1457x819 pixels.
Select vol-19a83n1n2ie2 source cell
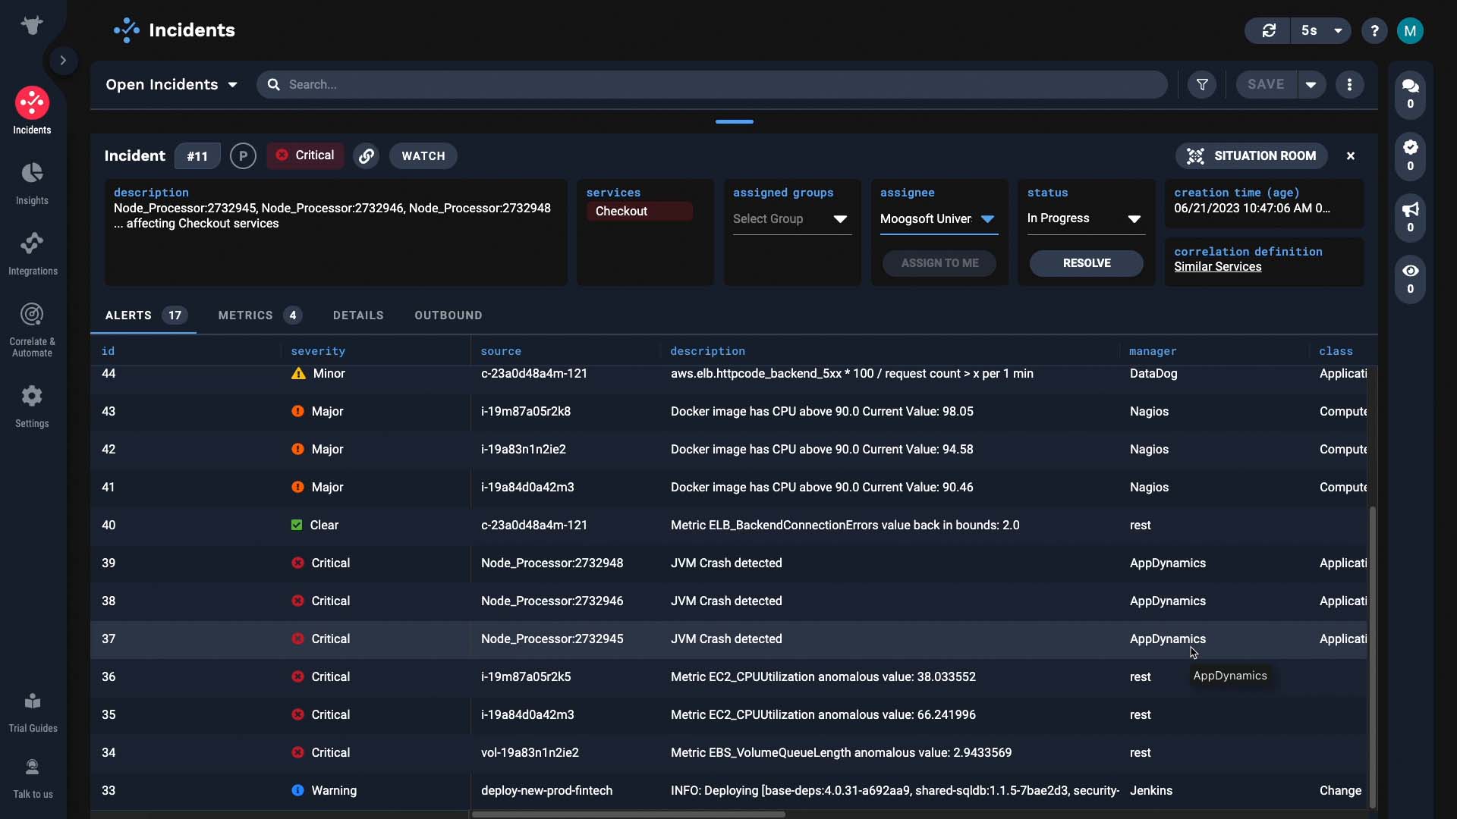(x=530, y=752)
